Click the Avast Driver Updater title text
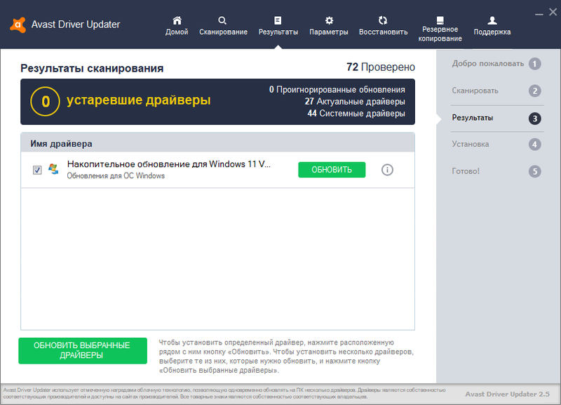The height and width of the screenshot is (405, 561). [x=76, y=25]
